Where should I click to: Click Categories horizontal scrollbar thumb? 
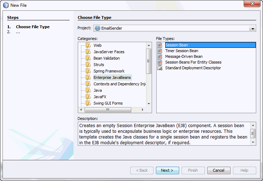[108, 110]
